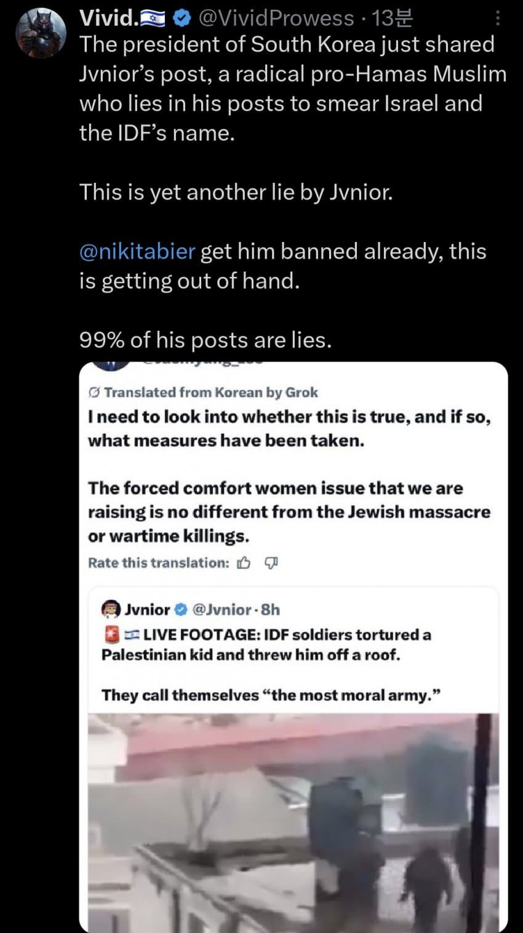Play the rooftop video thumbnail
Image resolution: width=523 pixels, height=933 pixels.
(293, 822)
